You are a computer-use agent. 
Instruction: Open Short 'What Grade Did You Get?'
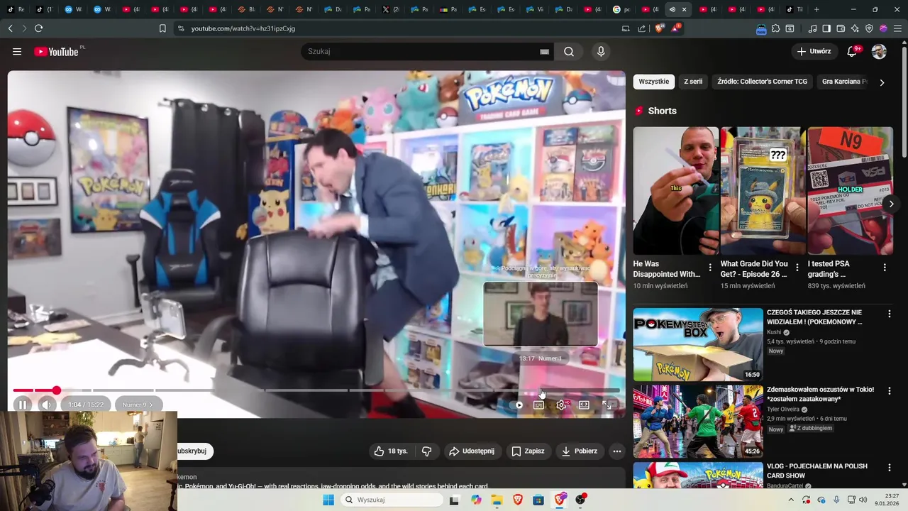(763, 191)
